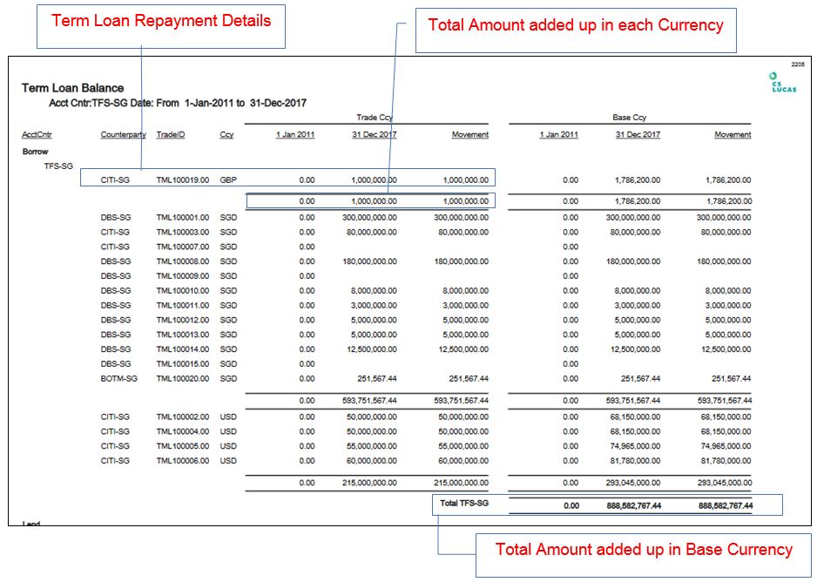Viewport: 817px width, 582px height.
Task: Click the TradeID column header
Action: (x=171, y=134)
